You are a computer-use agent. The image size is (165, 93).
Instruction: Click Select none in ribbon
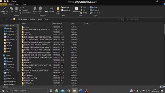[x=94, y=10]
